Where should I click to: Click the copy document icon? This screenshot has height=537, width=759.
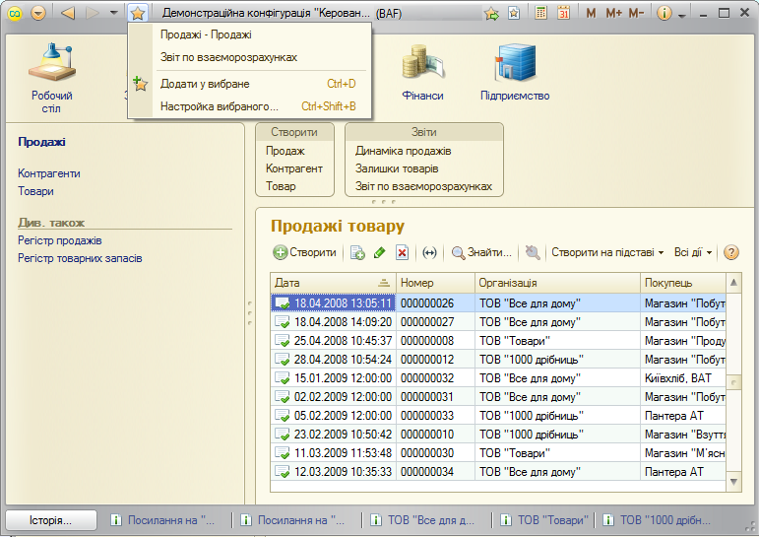tap(357, 252)
